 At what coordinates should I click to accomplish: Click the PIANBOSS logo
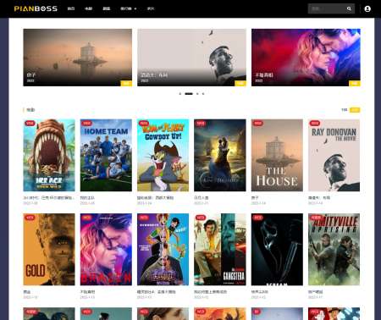(x=36, y=8)
